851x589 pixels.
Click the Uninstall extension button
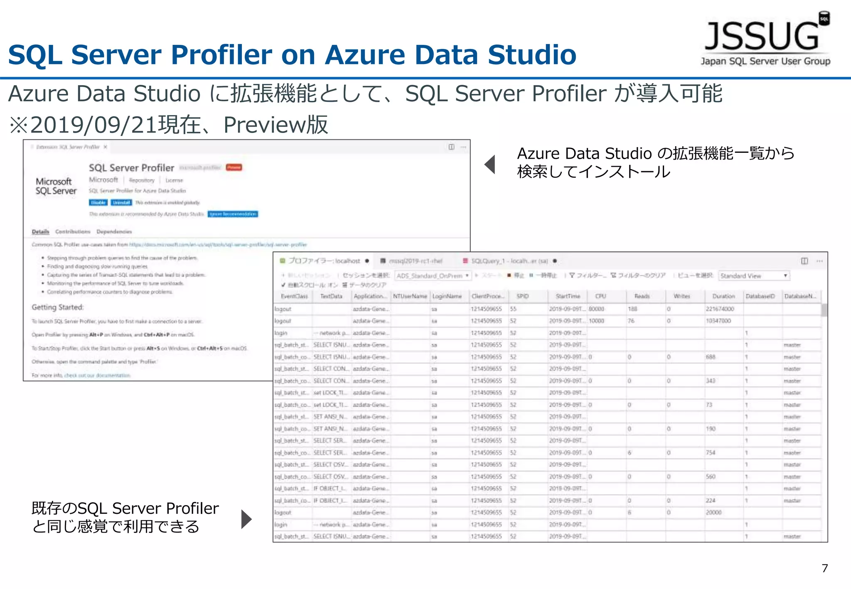tap(121, 202)
